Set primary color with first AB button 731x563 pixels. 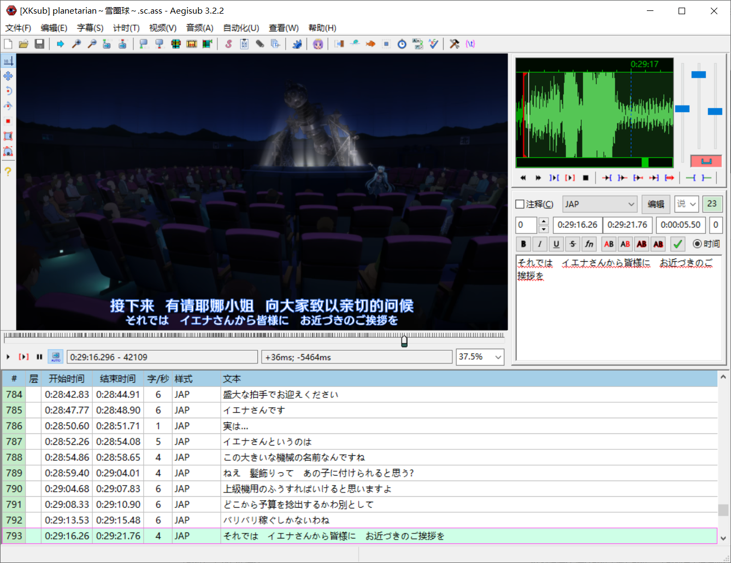609,244
